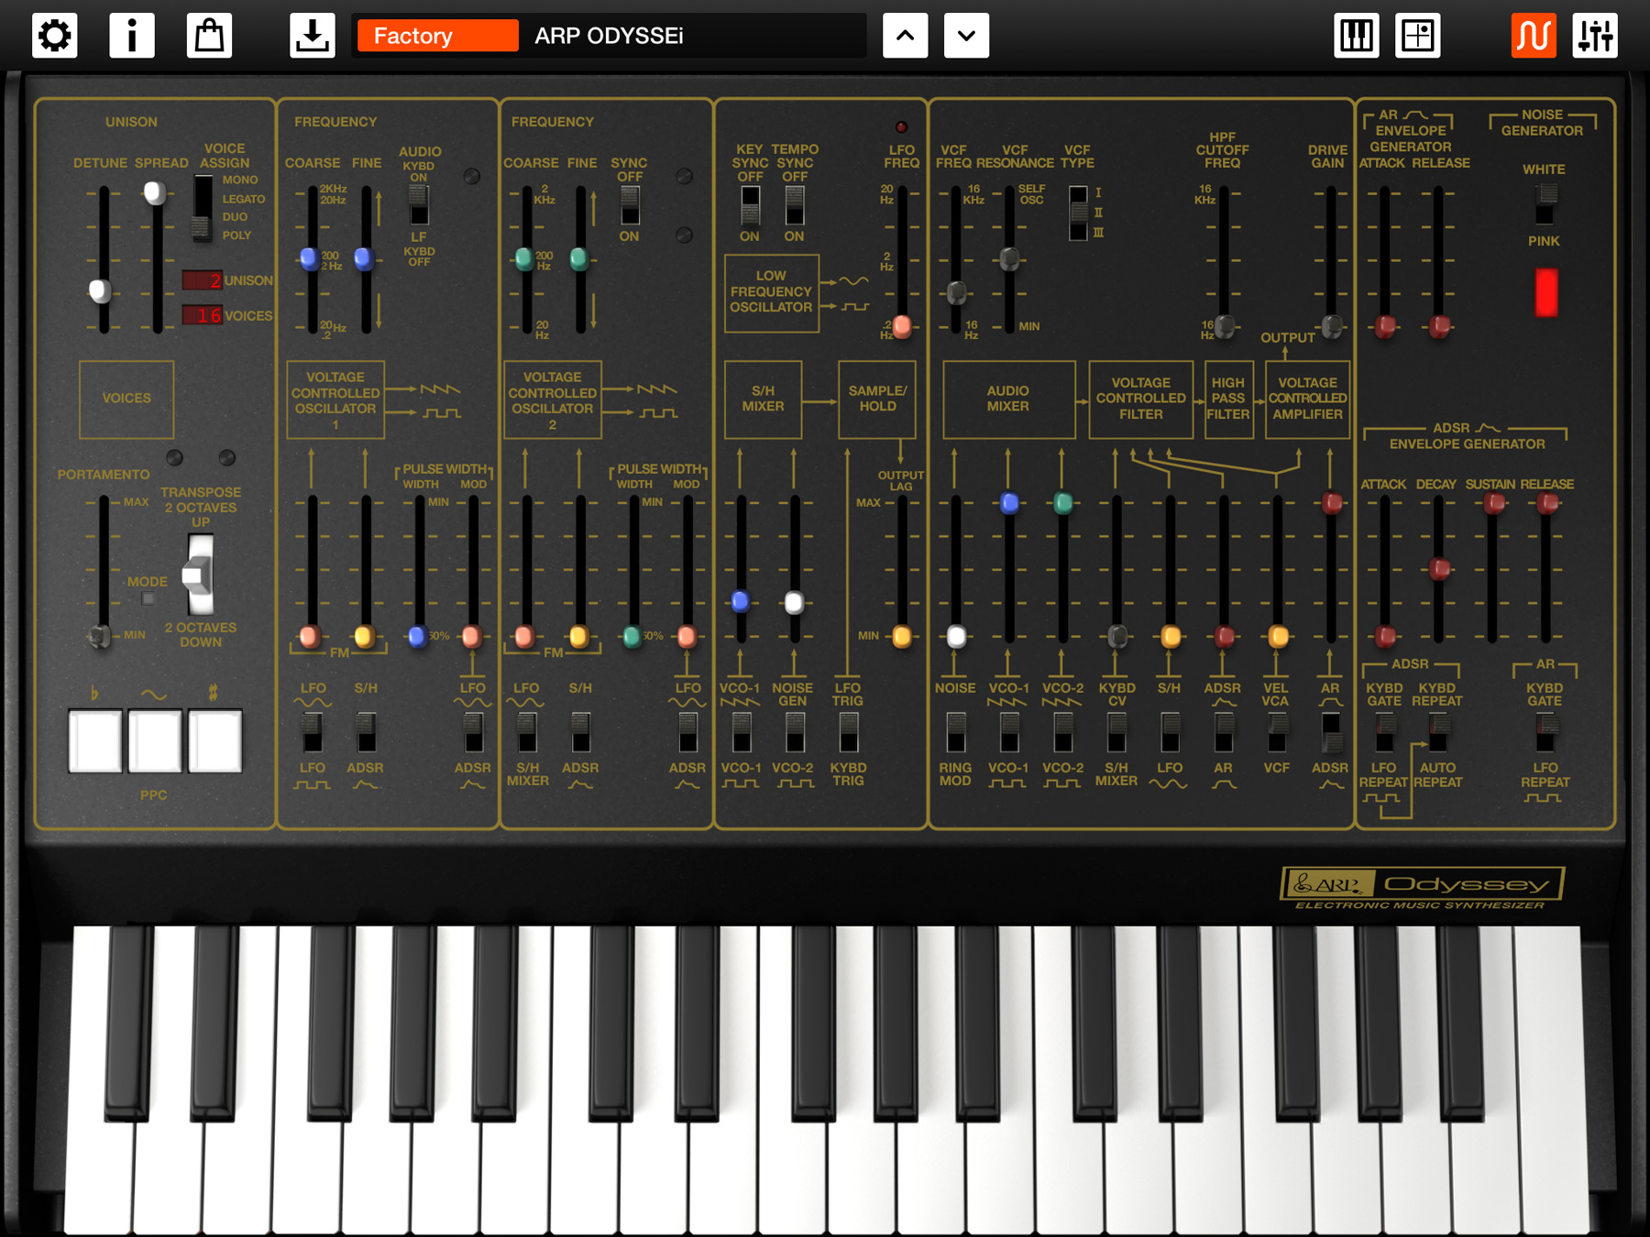Click the import/download icon
This screenshot has height=1237, width=1650.
(312, 36)
